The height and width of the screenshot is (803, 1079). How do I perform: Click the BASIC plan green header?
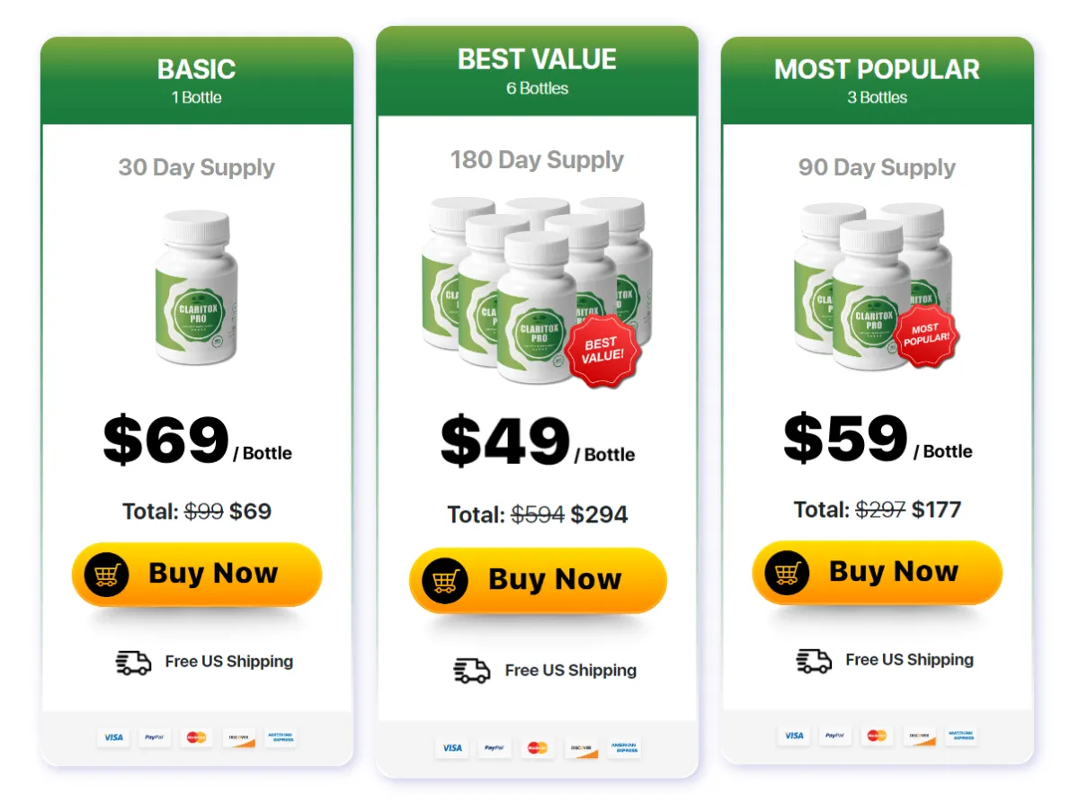coord(197,80)
